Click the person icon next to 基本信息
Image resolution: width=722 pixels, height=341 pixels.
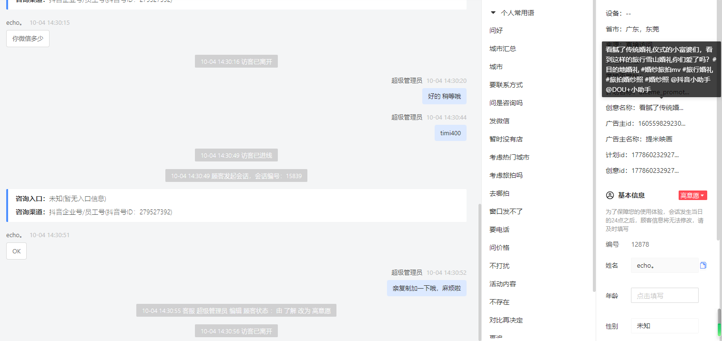point(610,195)
